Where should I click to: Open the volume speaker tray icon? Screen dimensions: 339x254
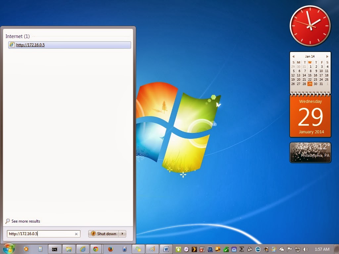[x=306, y=249]
